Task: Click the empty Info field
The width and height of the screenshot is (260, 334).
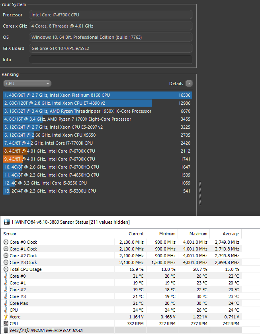Action: click(x=111, y=60)
